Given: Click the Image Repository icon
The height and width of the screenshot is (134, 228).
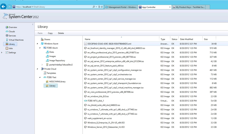Looking at the screenshot, I should [47, 60].
